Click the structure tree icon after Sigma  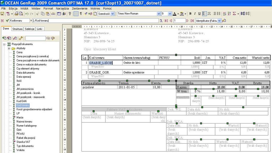point(243,14)
